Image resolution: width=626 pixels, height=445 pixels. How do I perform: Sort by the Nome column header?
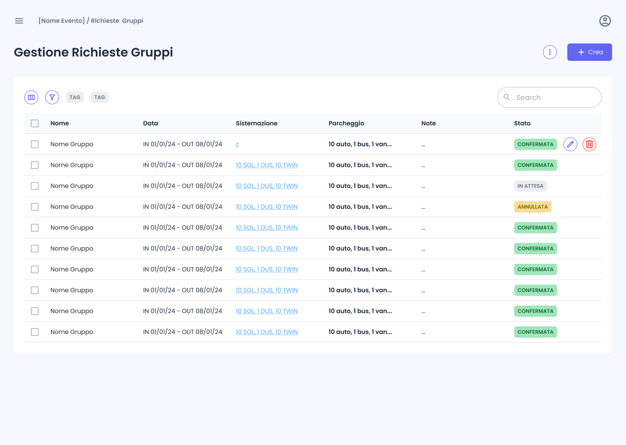point(60,123)
